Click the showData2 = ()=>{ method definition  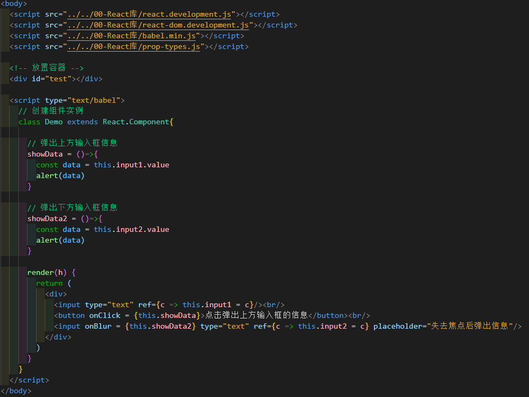coord(65,218)
